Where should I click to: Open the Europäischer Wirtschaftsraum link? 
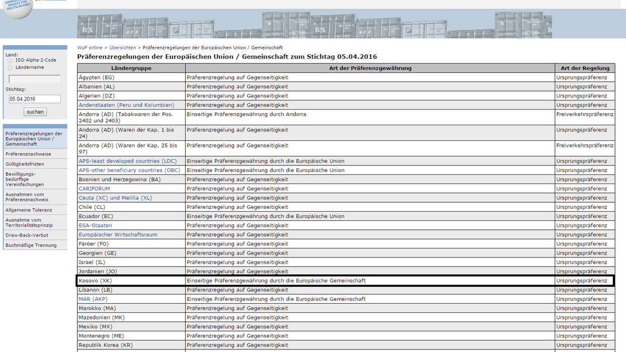pyautogui.click(x=118, y=234)
